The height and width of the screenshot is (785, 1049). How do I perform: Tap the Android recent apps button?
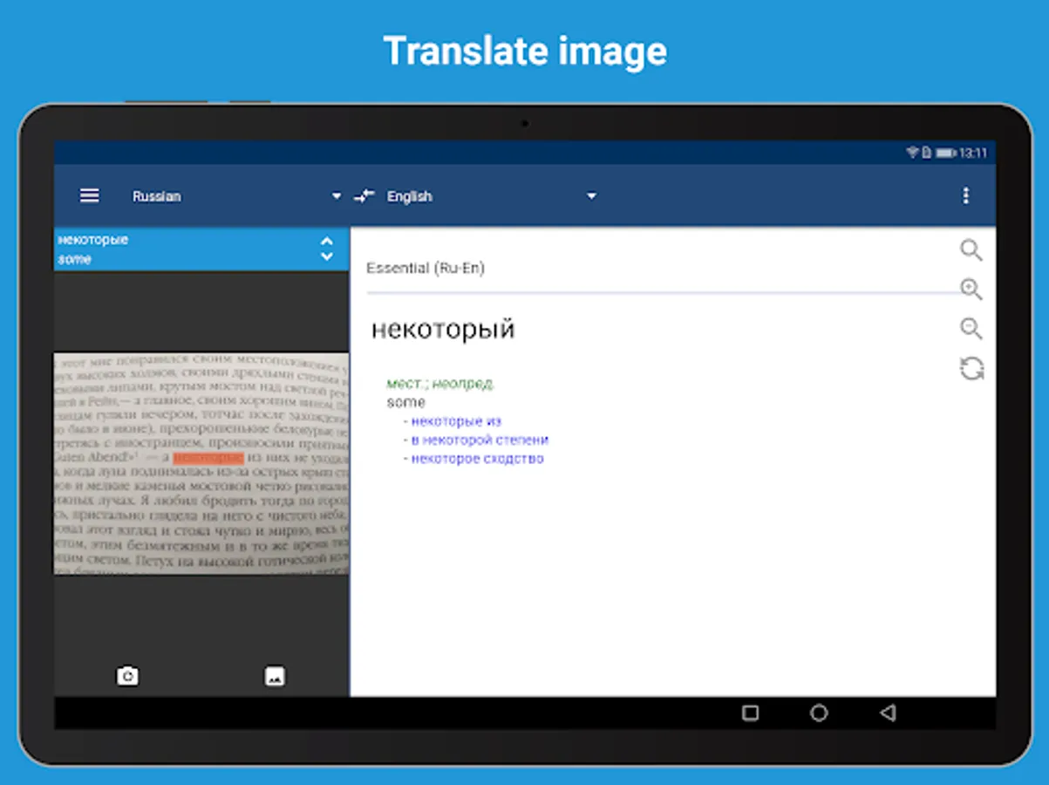click(x=750, y=713)
